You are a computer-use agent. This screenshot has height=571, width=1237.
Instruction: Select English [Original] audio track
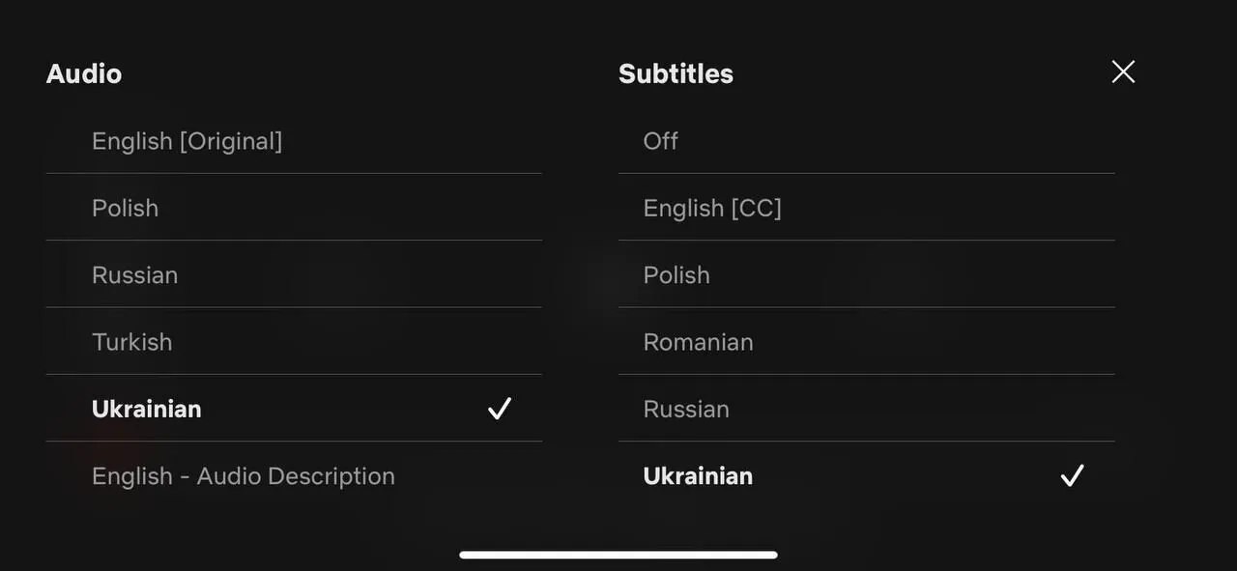pos(187,140)
